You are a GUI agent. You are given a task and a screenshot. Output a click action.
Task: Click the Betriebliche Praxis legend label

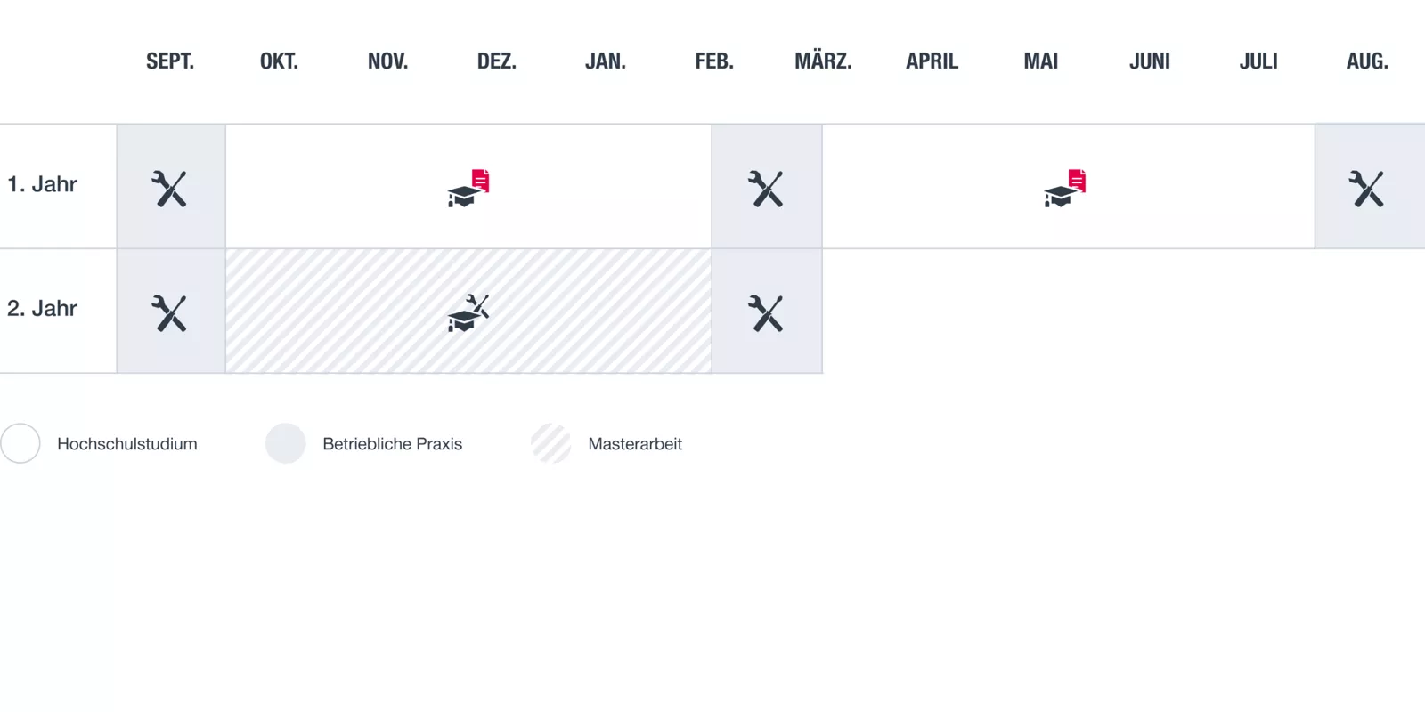click(x=392, y=444)
